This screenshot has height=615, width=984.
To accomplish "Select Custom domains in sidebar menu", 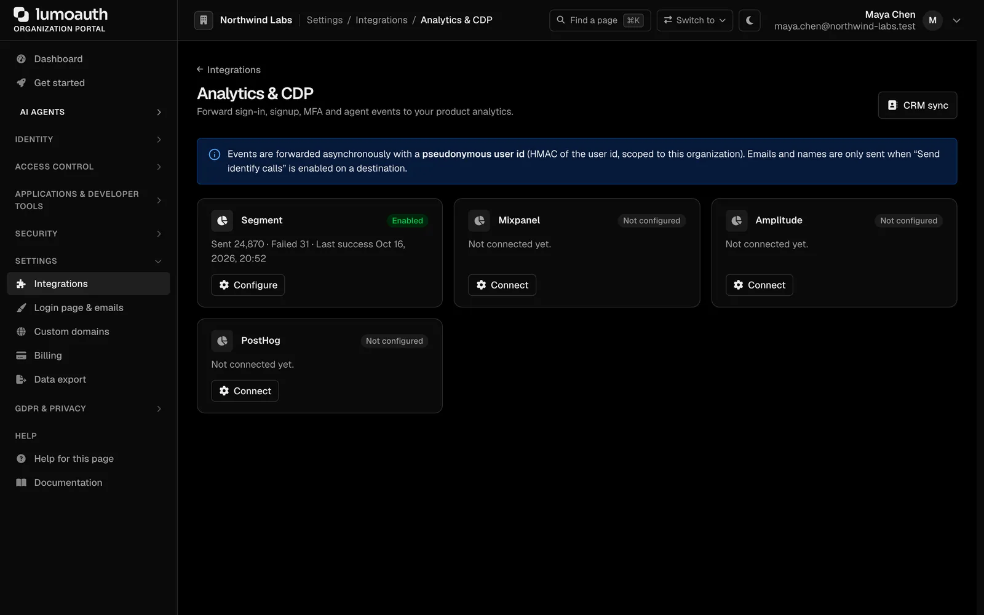I will pyautogui.click(x=89, y=332).
